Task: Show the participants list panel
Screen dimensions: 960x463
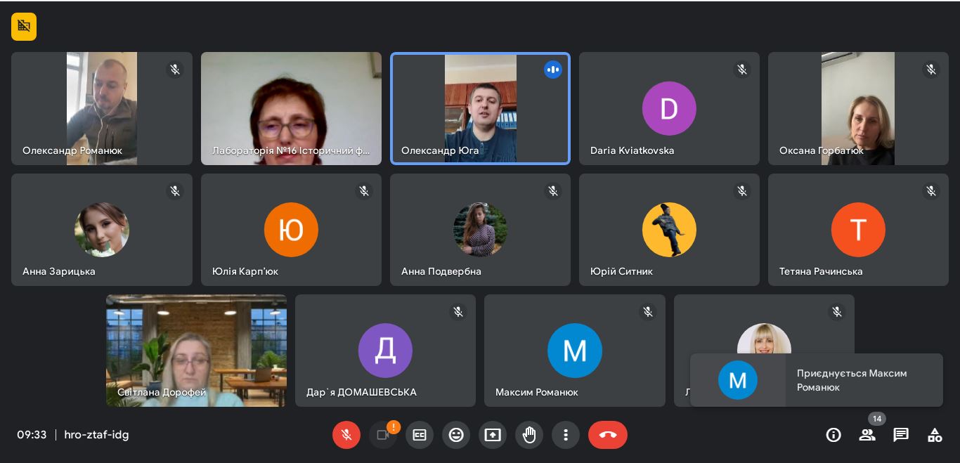Action: (x=867, y=435)
